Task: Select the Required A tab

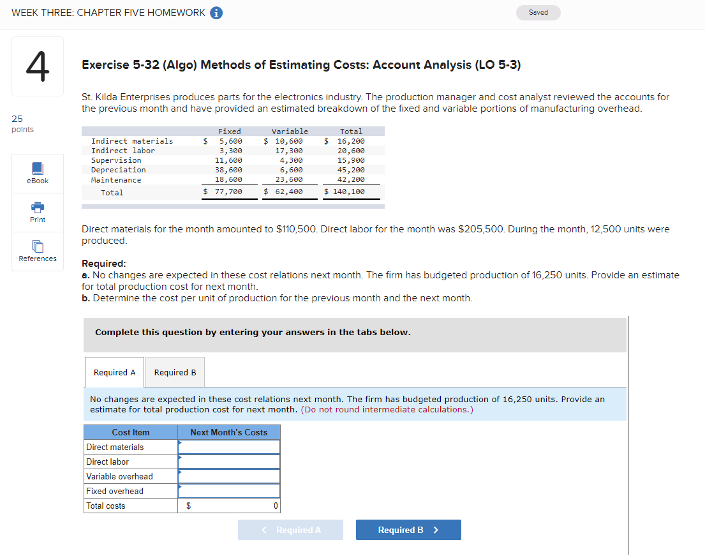Action: click(x=114, y=372)
